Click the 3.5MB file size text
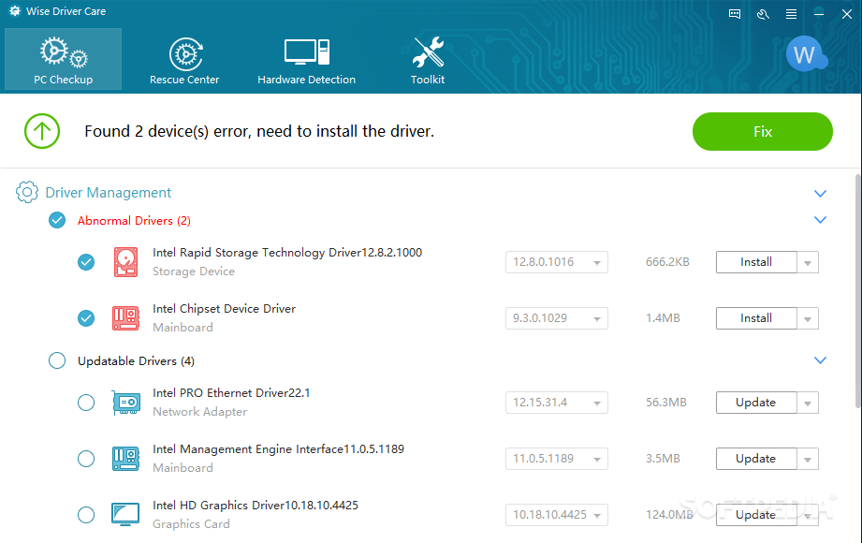This screenshot has width=862, height=543. 663,459
